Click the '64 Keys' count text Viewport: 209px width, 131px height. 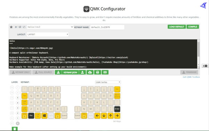117,121
